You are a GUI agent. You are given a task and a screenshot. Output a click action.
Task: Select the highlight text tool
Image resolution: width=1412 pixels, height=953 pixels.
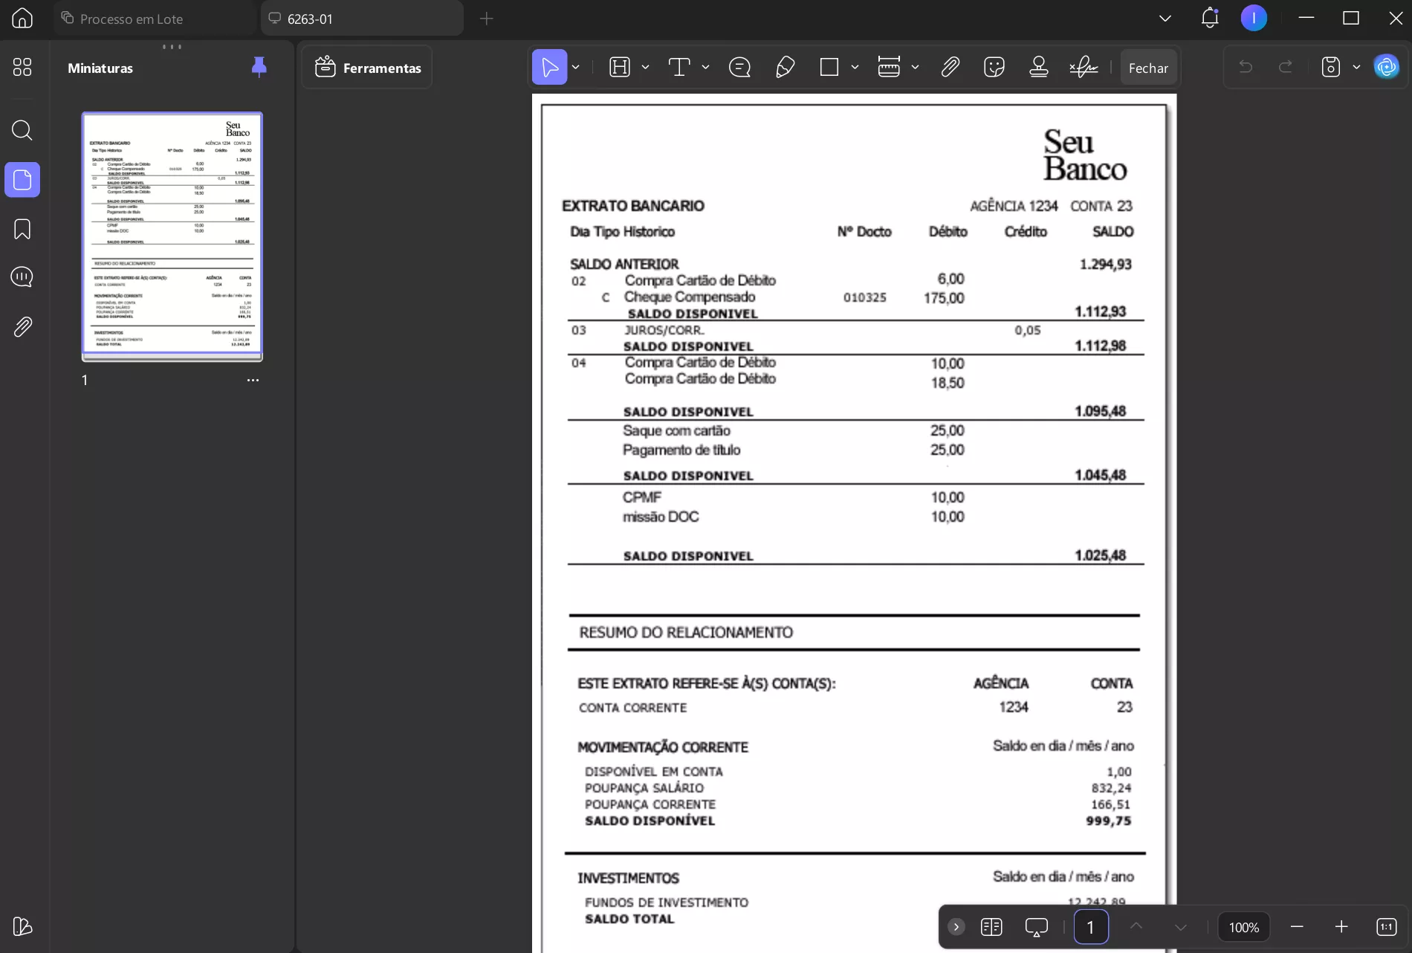click(x=621, y=67)
